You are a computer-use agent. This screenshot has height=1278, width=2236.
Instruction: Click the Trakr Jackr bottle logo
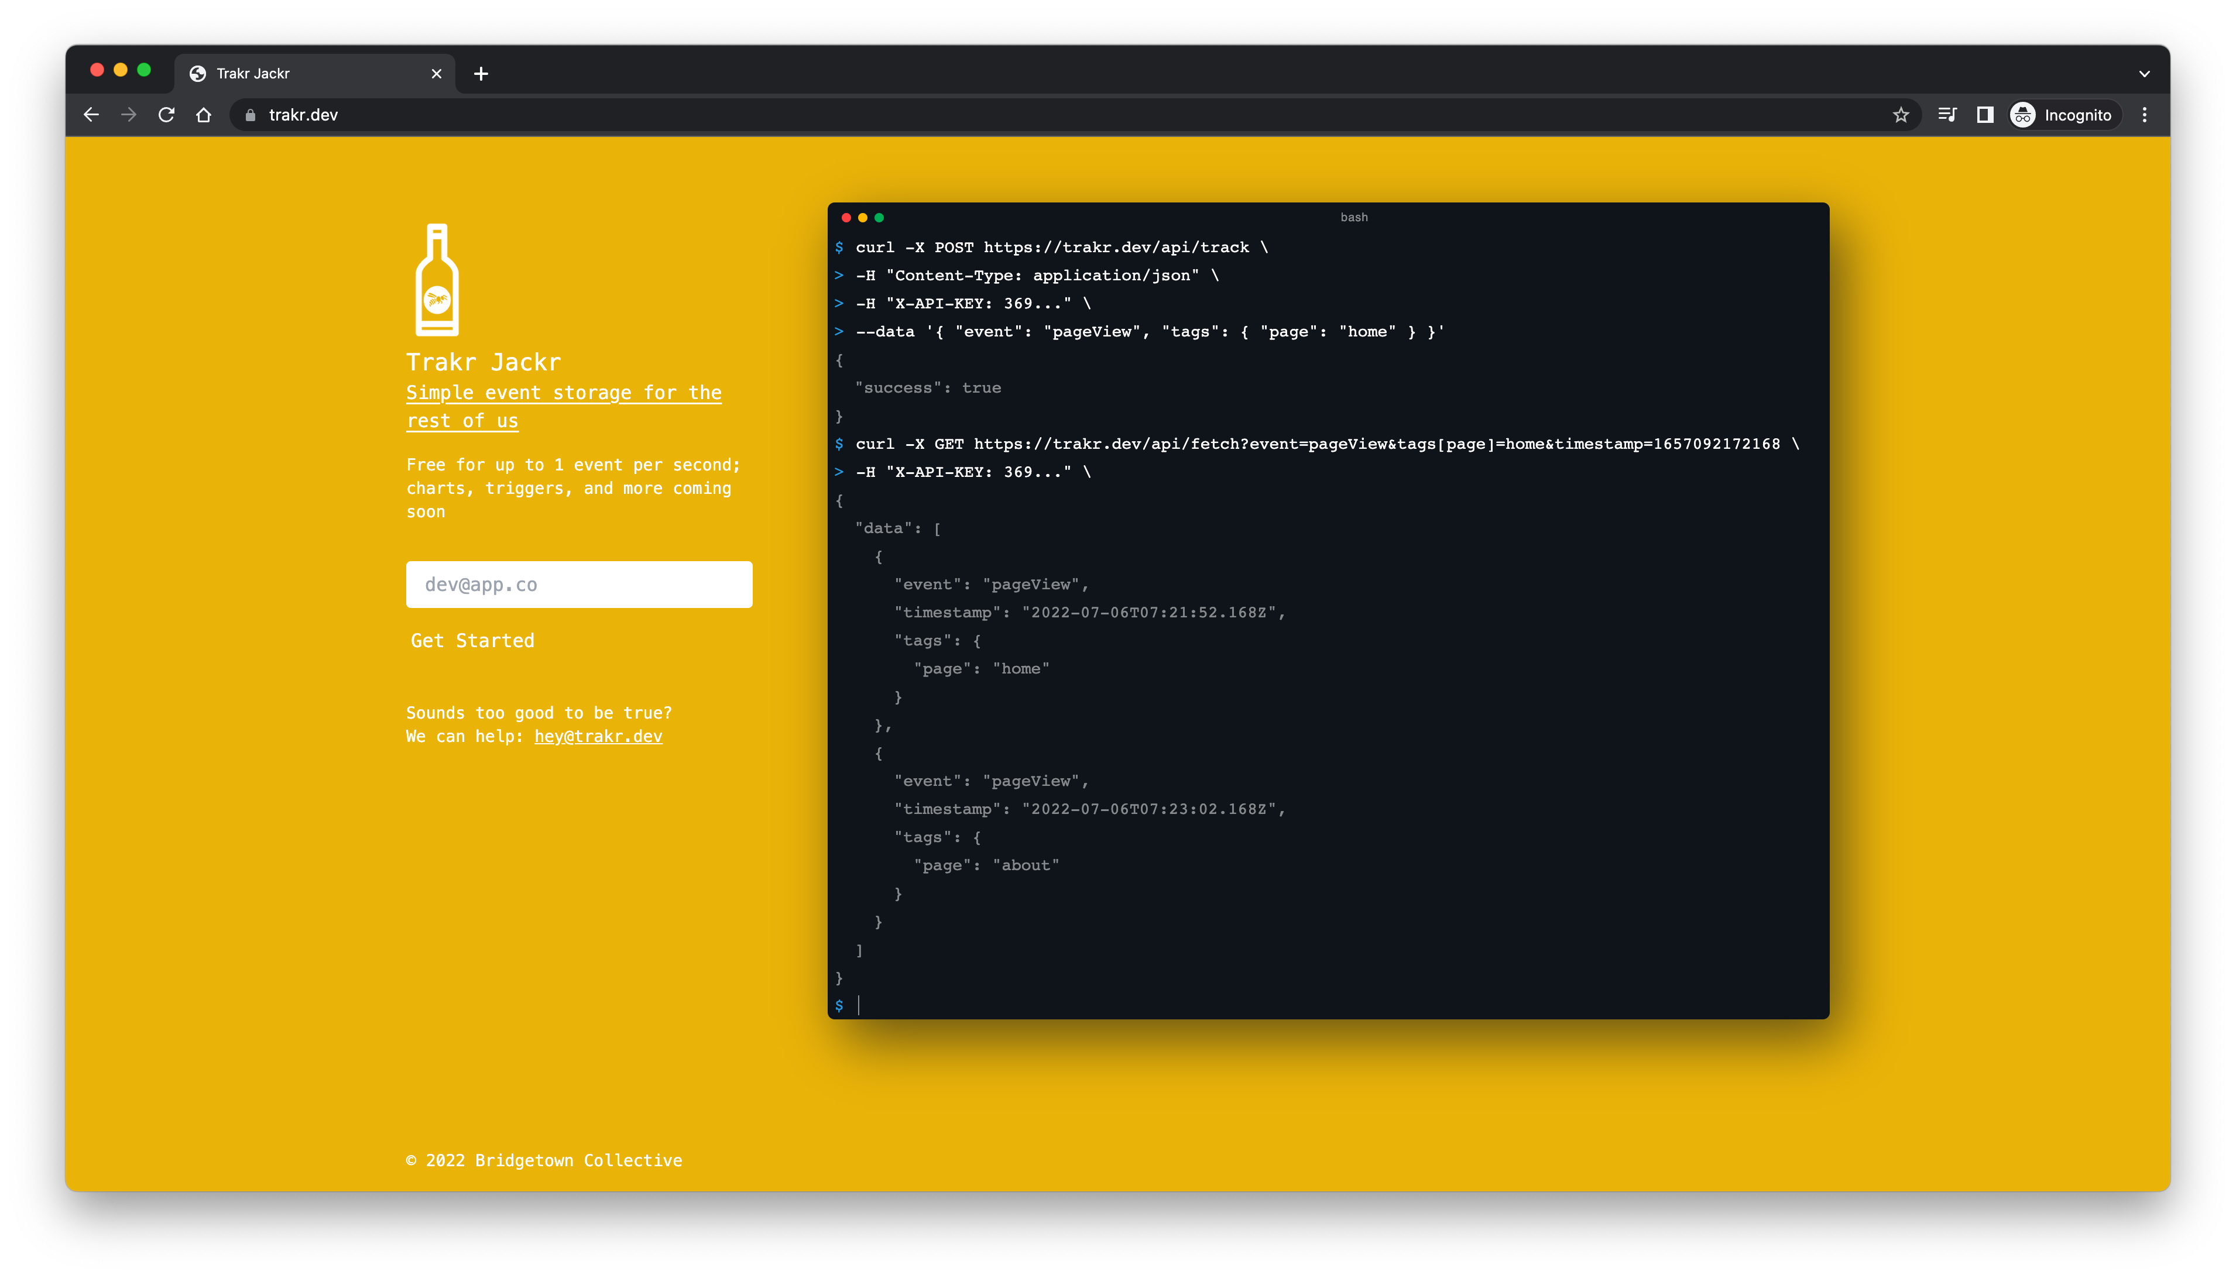point(437,279)
